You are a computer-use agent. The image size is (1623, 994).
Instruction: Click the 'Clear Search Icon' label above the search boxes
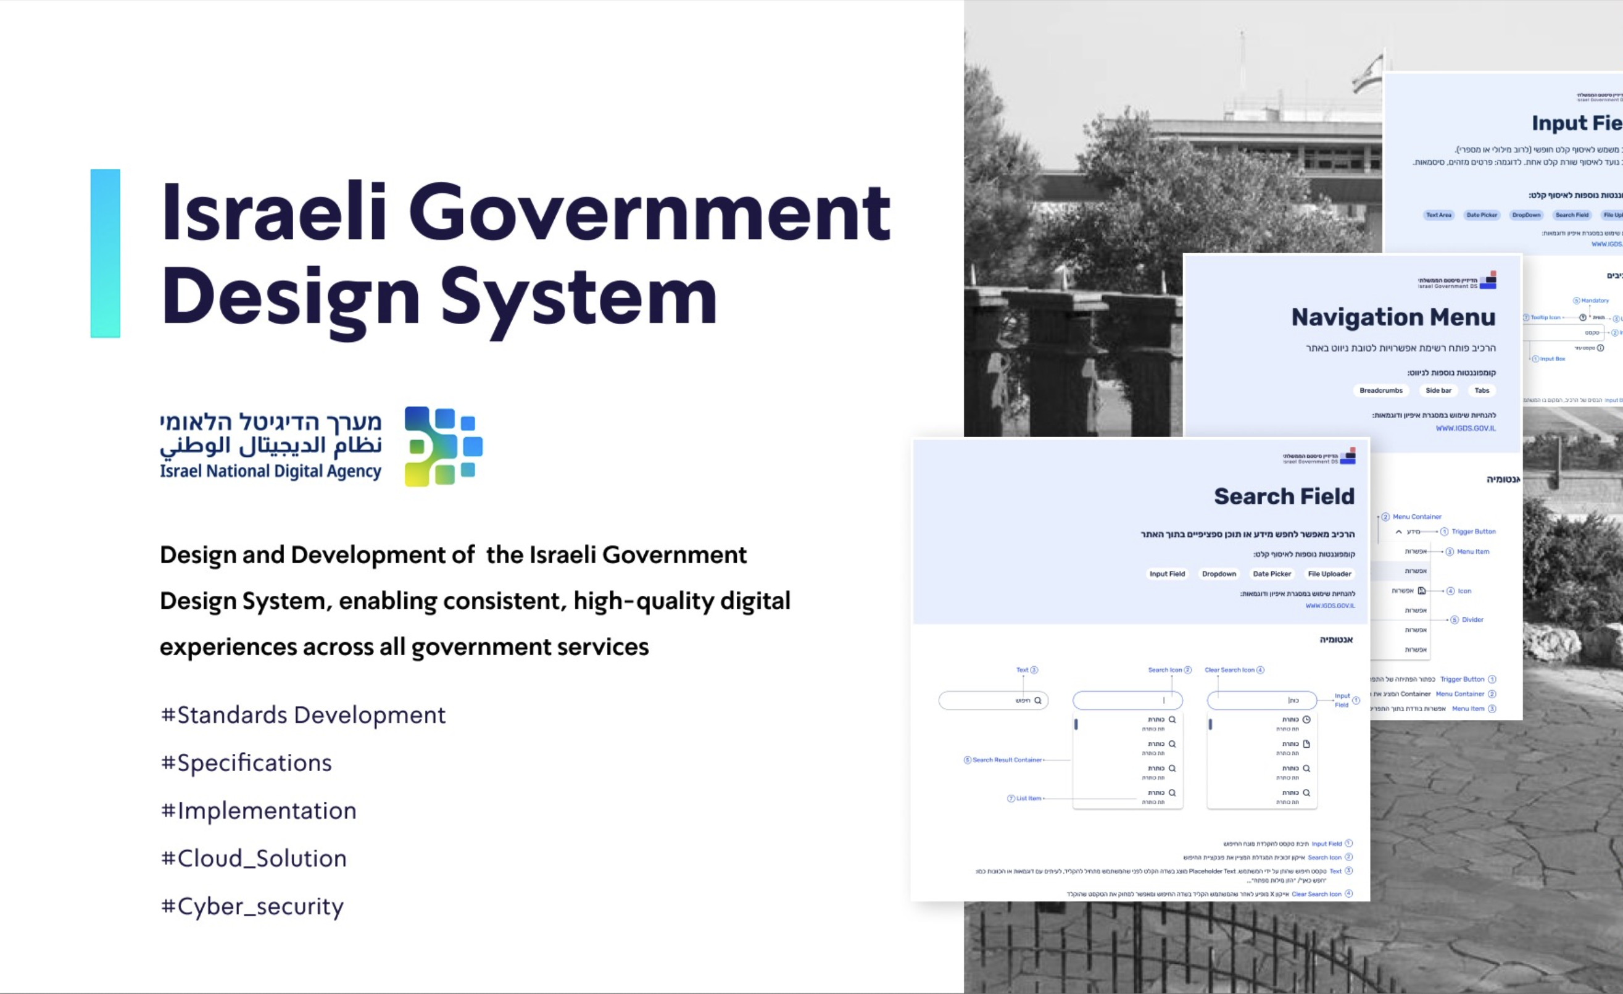pyautogui.click(x=1229, y=670)
